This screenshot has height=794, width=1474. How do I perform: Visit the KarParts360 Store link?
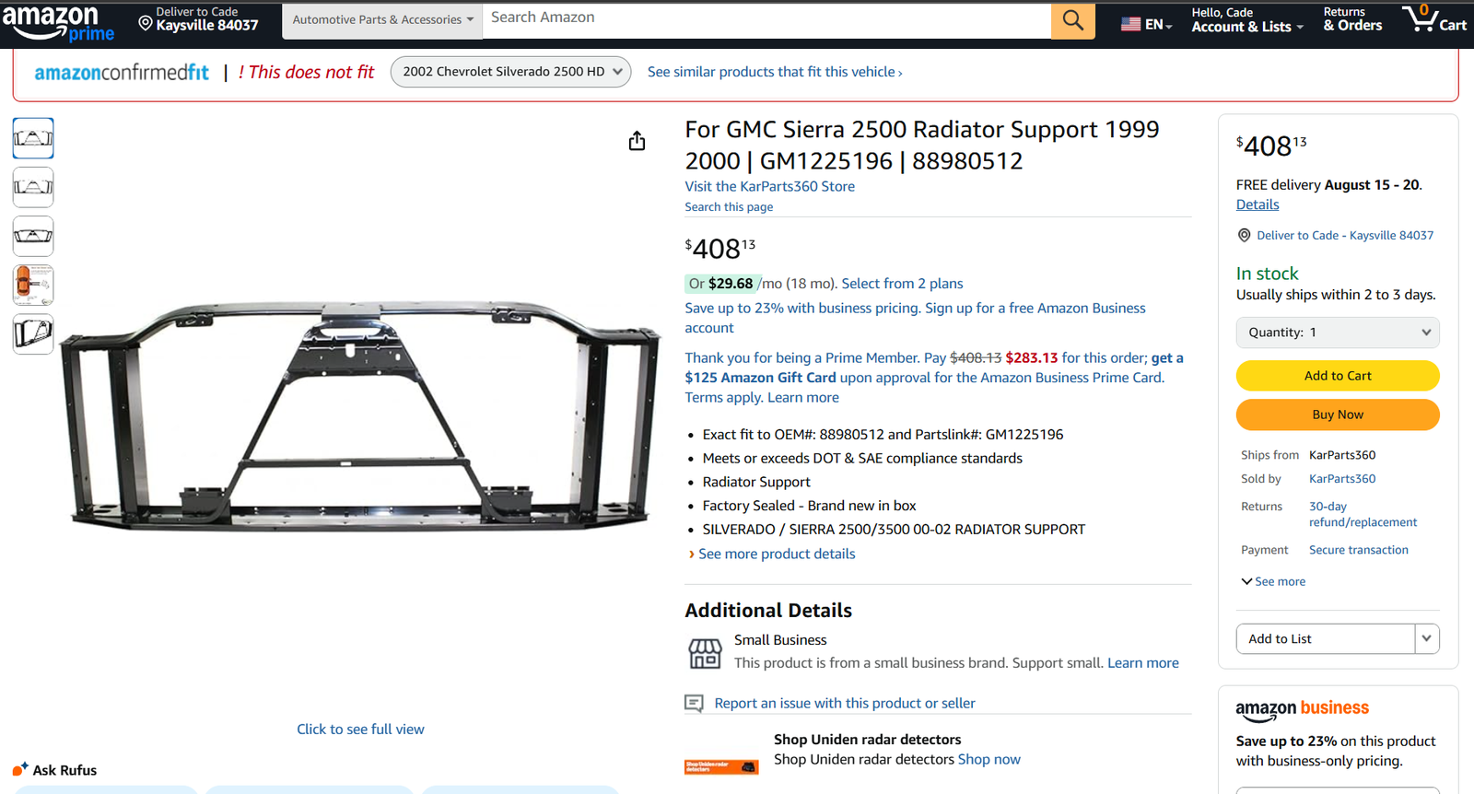(x=769, y=186)
